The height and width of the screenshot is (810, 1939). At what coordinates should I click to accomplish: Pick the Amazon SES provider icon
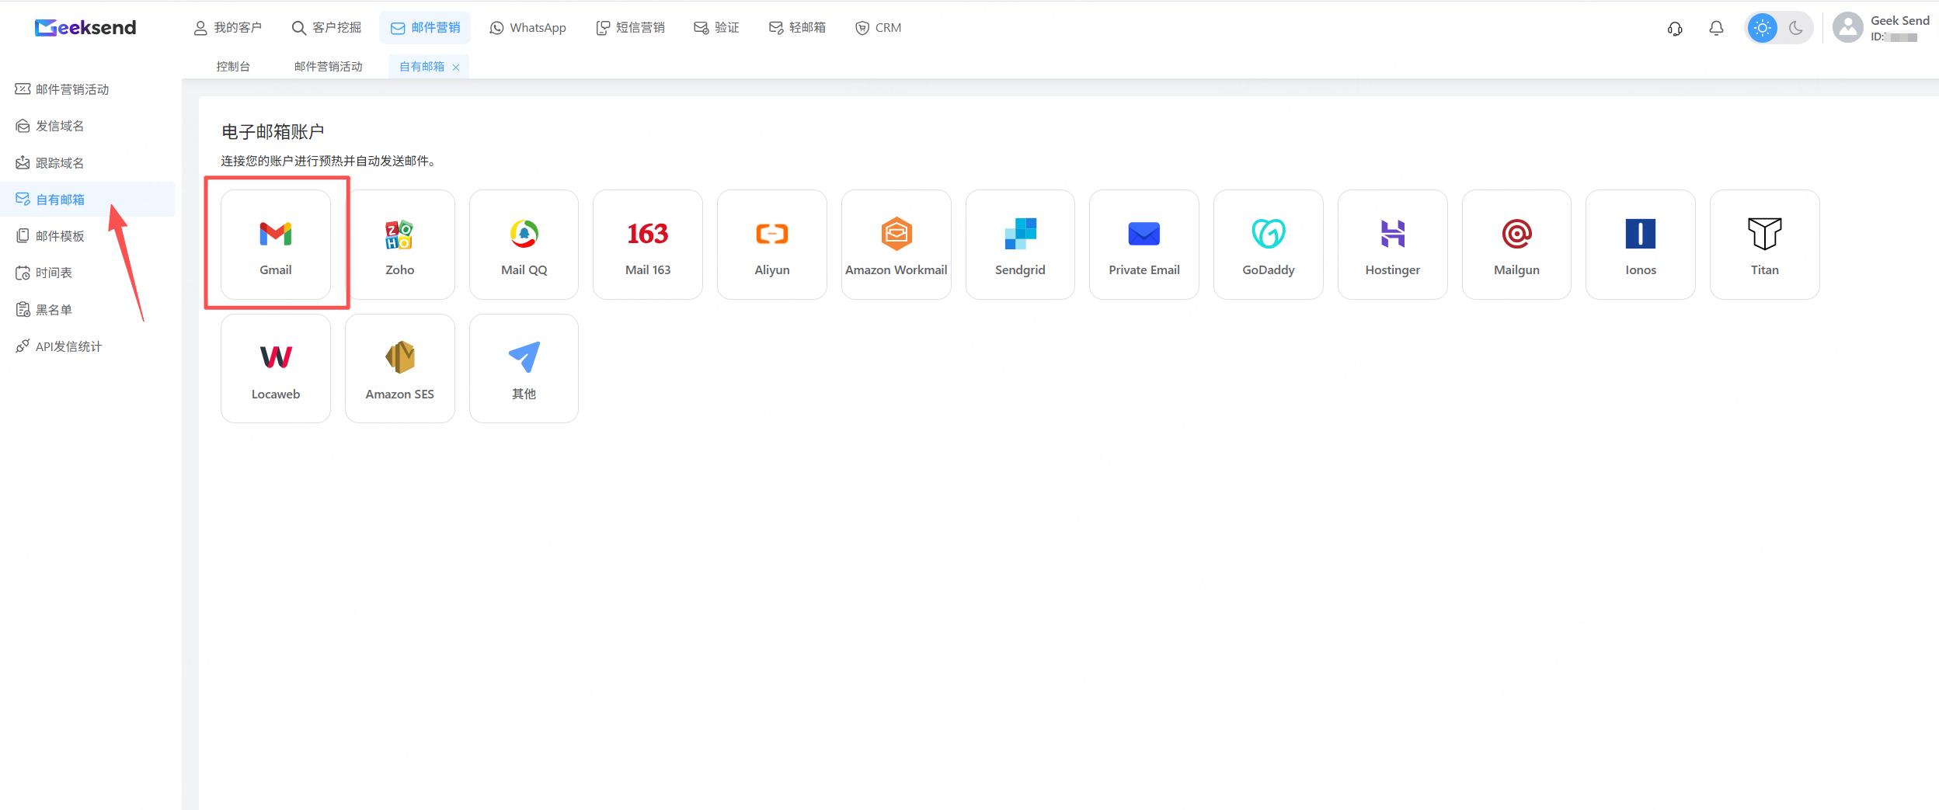(399, 357)
